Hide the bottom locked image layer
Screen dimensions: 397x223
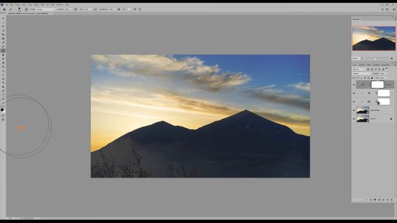tap(354, 118)
